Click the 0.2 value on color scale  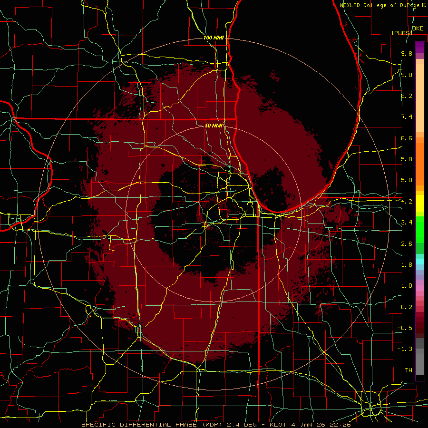click(x=407, y=307)
